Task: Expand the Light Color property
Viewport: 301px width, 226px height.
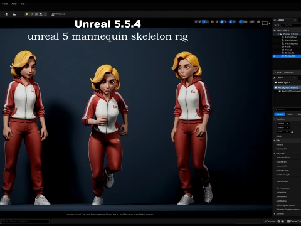Action: (x=275, y=153)
